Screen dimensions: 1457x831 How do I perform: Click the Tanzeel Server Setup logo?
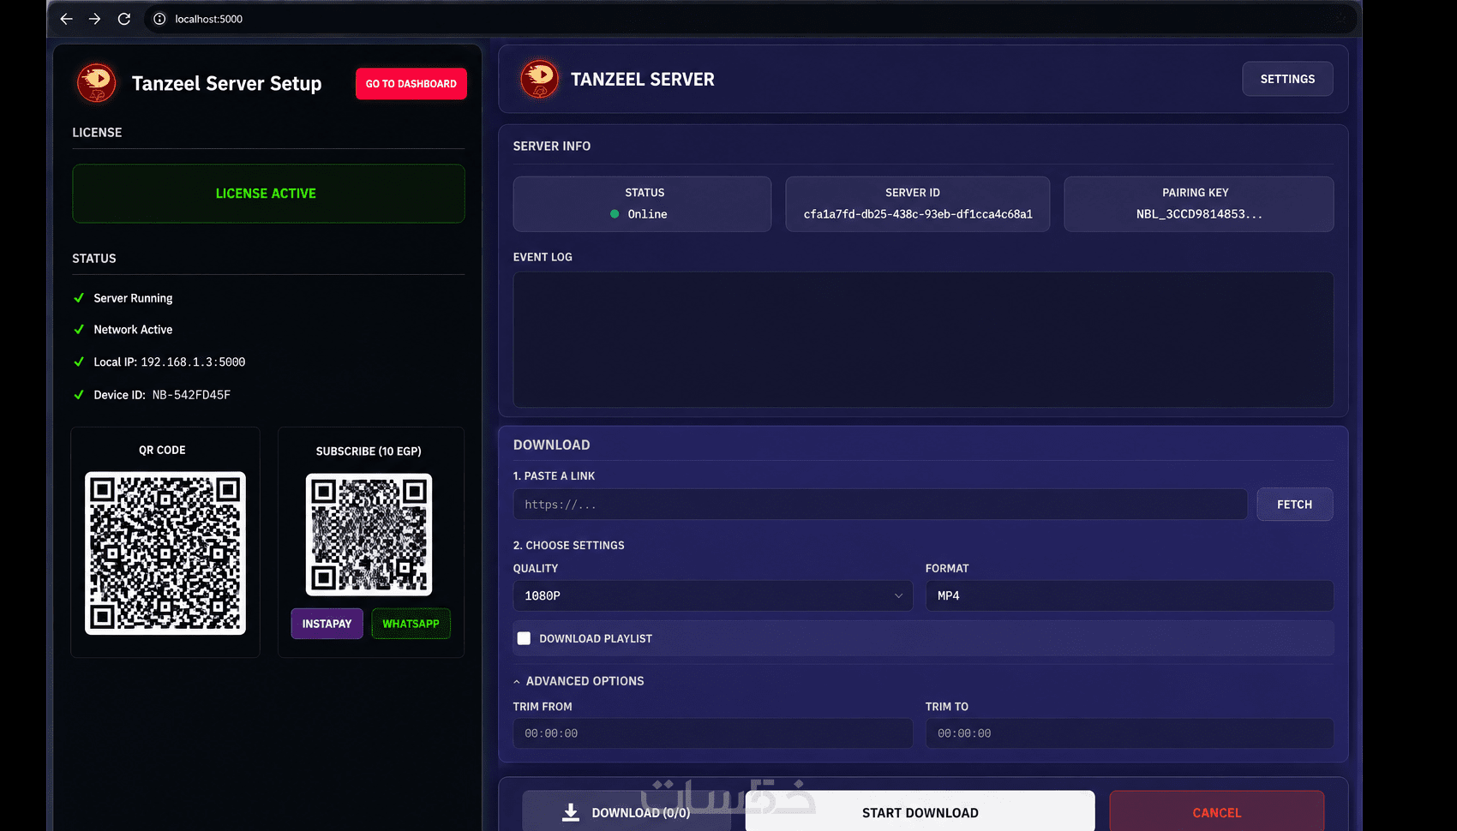(97, 83)
